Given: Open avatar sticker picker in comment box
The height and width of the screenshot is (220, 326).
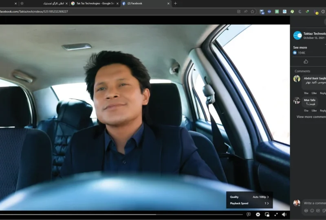Looking at the screenshot, I should click(306, 211).
